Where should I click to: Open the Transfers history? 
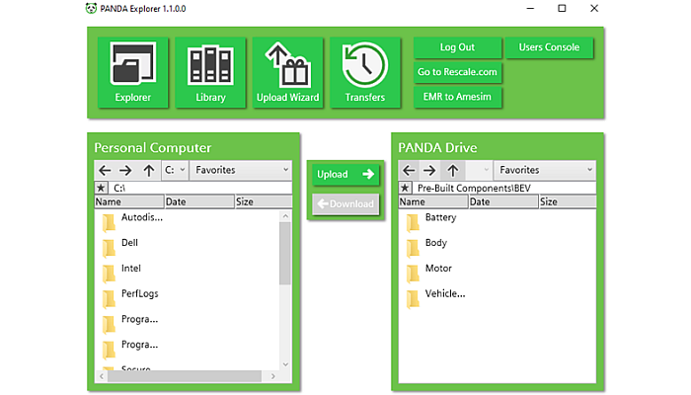click(x=365, y=72)
